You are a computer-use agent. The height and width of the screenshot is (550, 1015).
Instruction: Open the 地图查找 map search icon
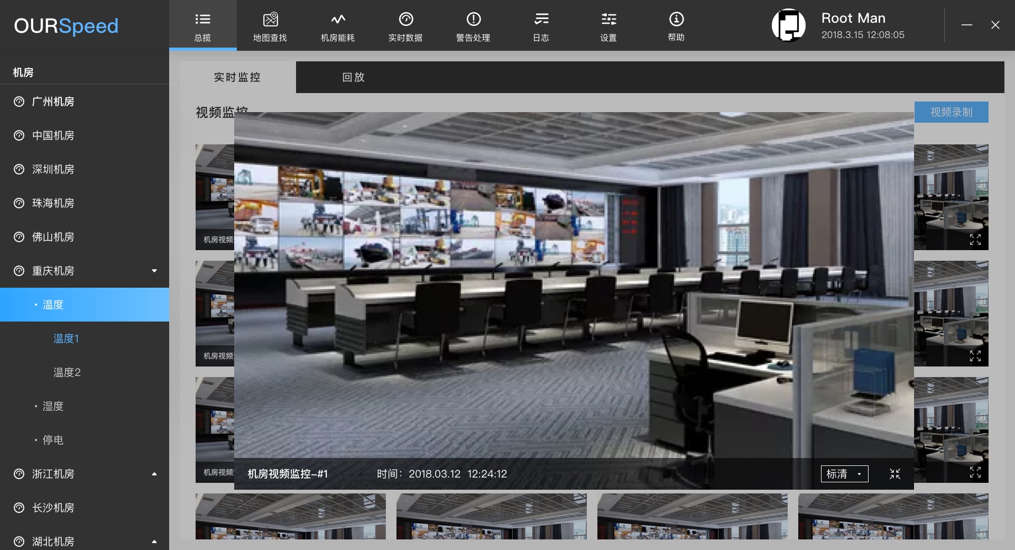270,20
